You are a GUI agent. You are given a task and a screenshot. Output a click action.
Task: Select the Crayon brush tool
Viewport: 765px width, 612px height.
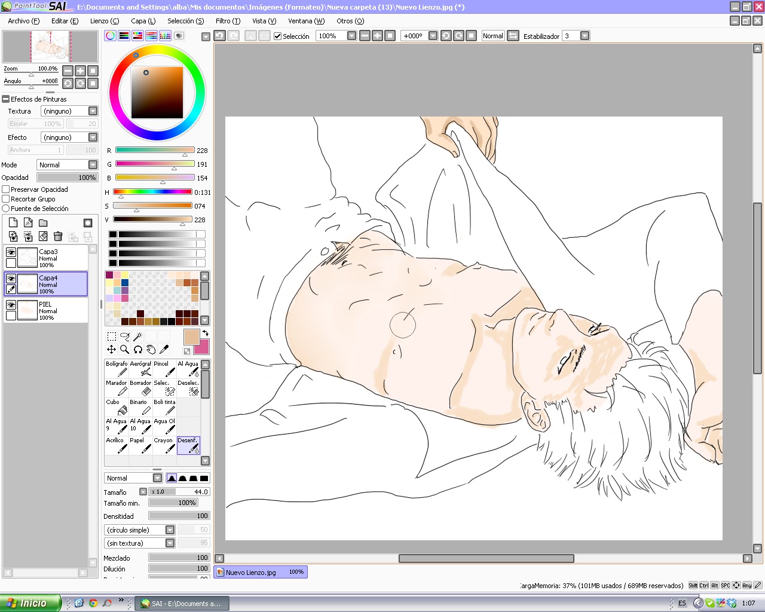point(164,445)
